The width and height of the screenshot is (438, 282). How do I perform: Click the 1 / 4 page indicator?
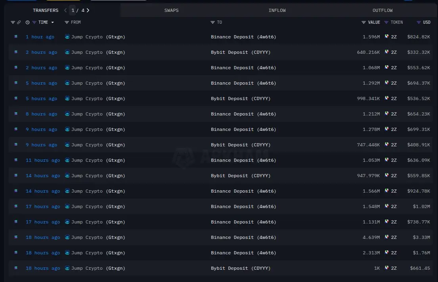pos(78,10)
